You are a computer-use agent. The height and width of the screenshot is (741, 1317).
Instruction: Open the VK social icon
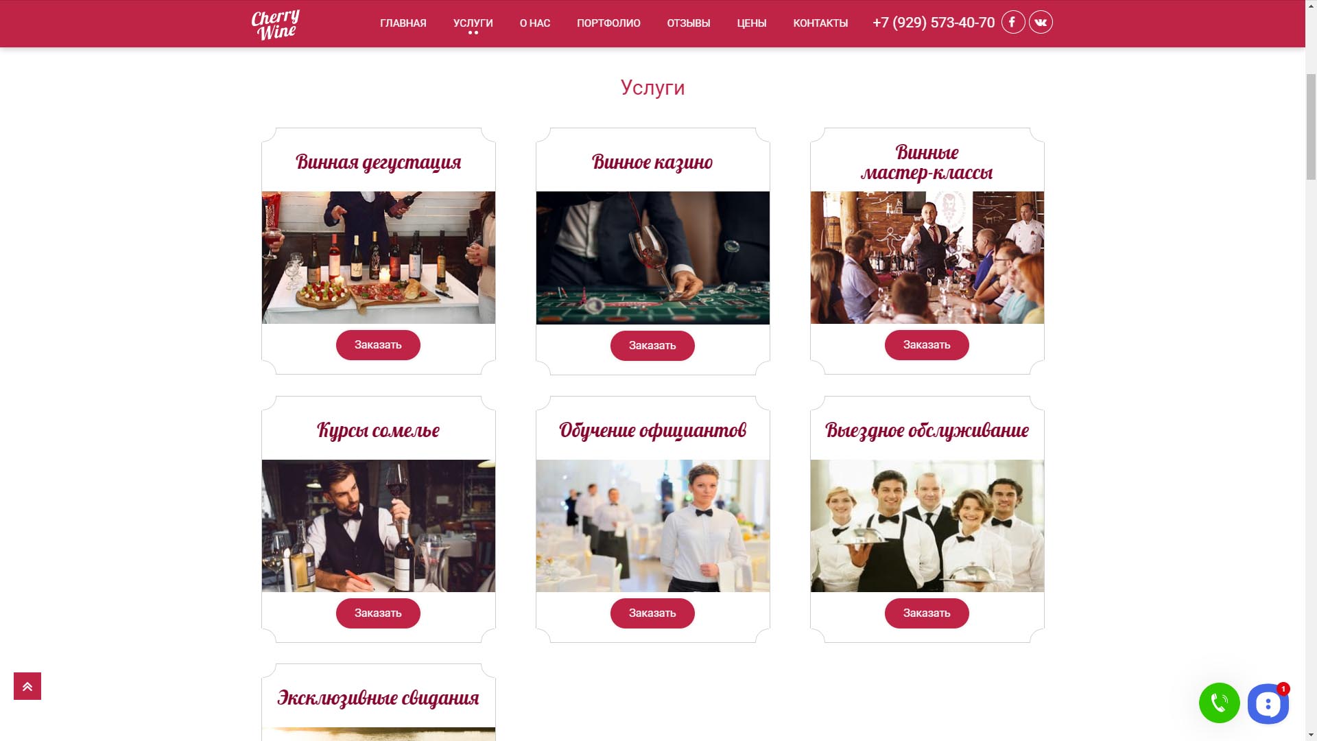pos(1041,22)
